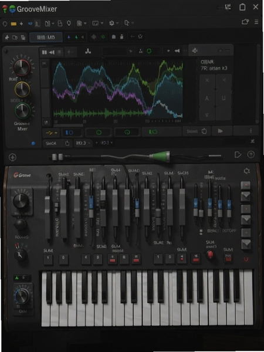The height and width of the screenshot is (352, 264).
Task: Toggle the 4 button in the SUM row
Action: 86,259
